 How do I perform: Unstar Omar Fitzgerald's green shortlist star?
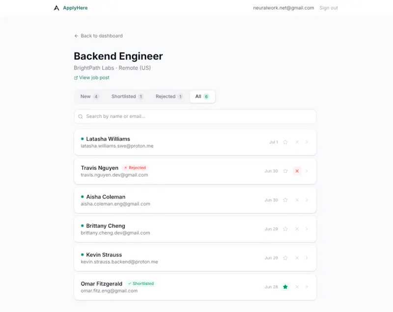(285, 287)
